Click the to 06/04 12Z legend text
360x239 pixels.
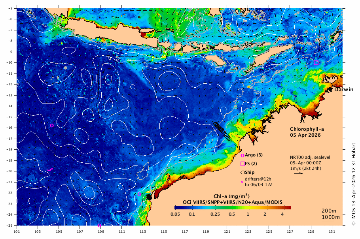[x=258, y=184]
